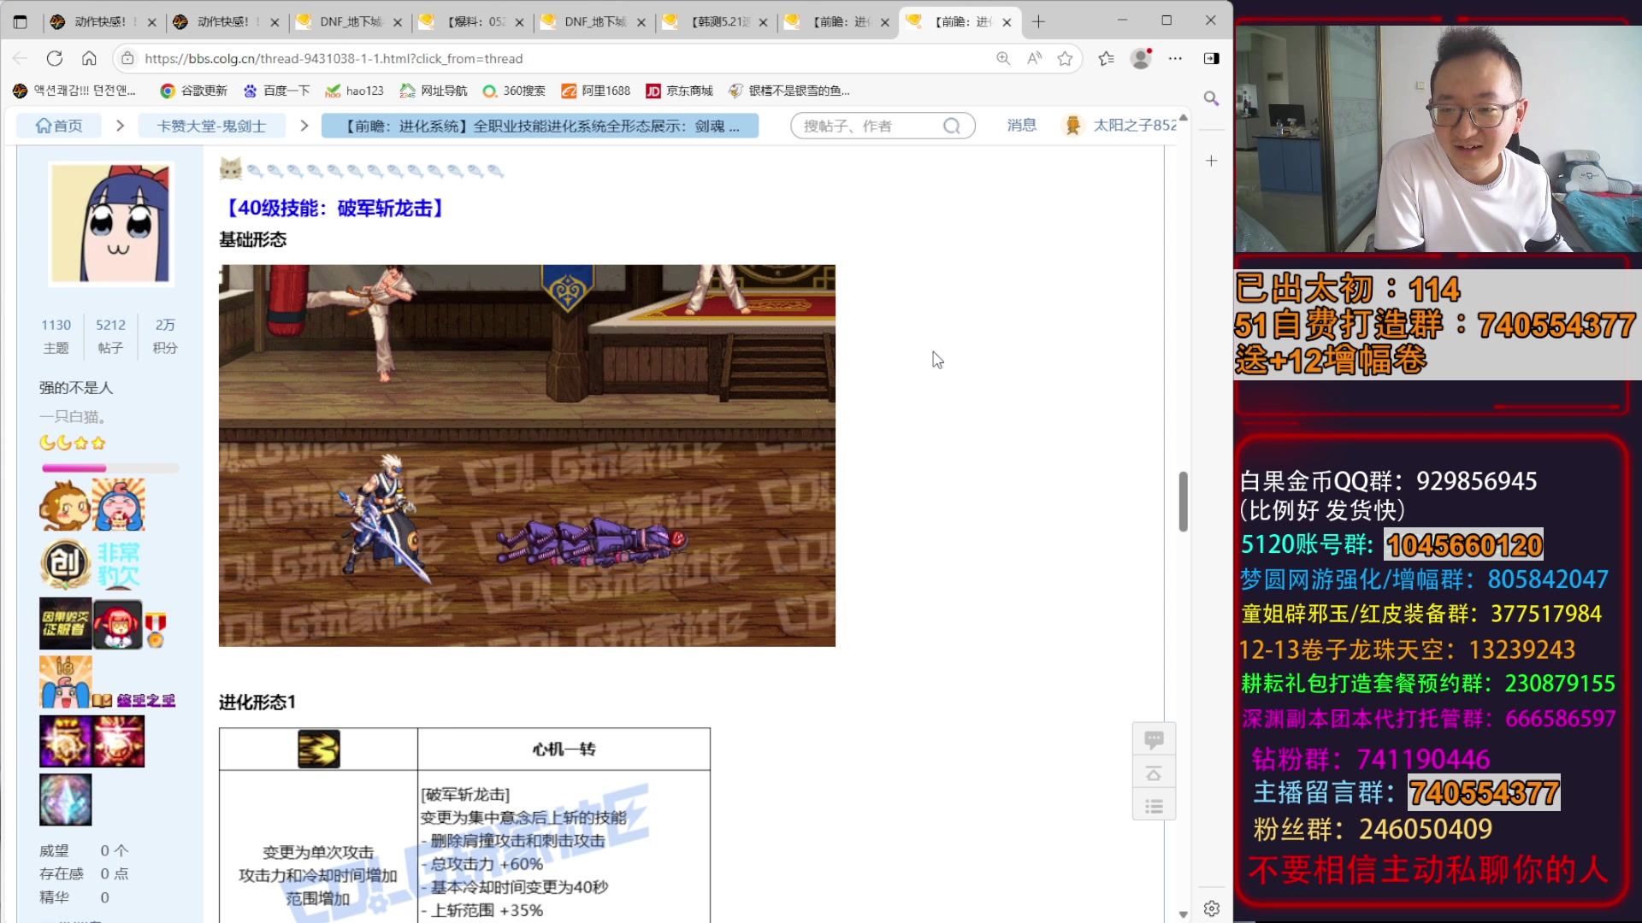Close the 韩测5.21 browser tab

pyautogui.click(x=763, y=22)
